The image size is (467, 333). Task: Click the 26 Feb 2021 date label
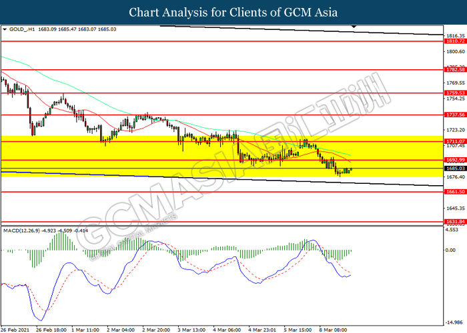coord(15,330)
